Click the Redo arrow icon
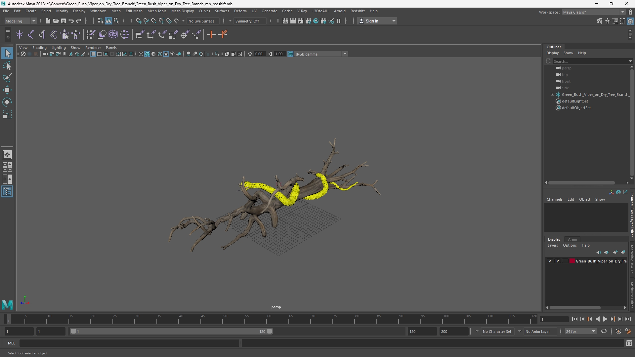This screenshot has width=635, height=357. [79, 21]
